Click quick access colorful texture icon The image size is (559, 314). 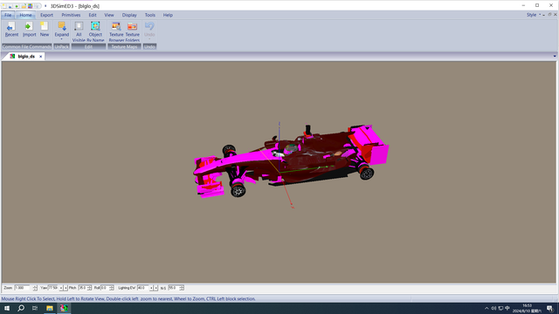(30, 6)
